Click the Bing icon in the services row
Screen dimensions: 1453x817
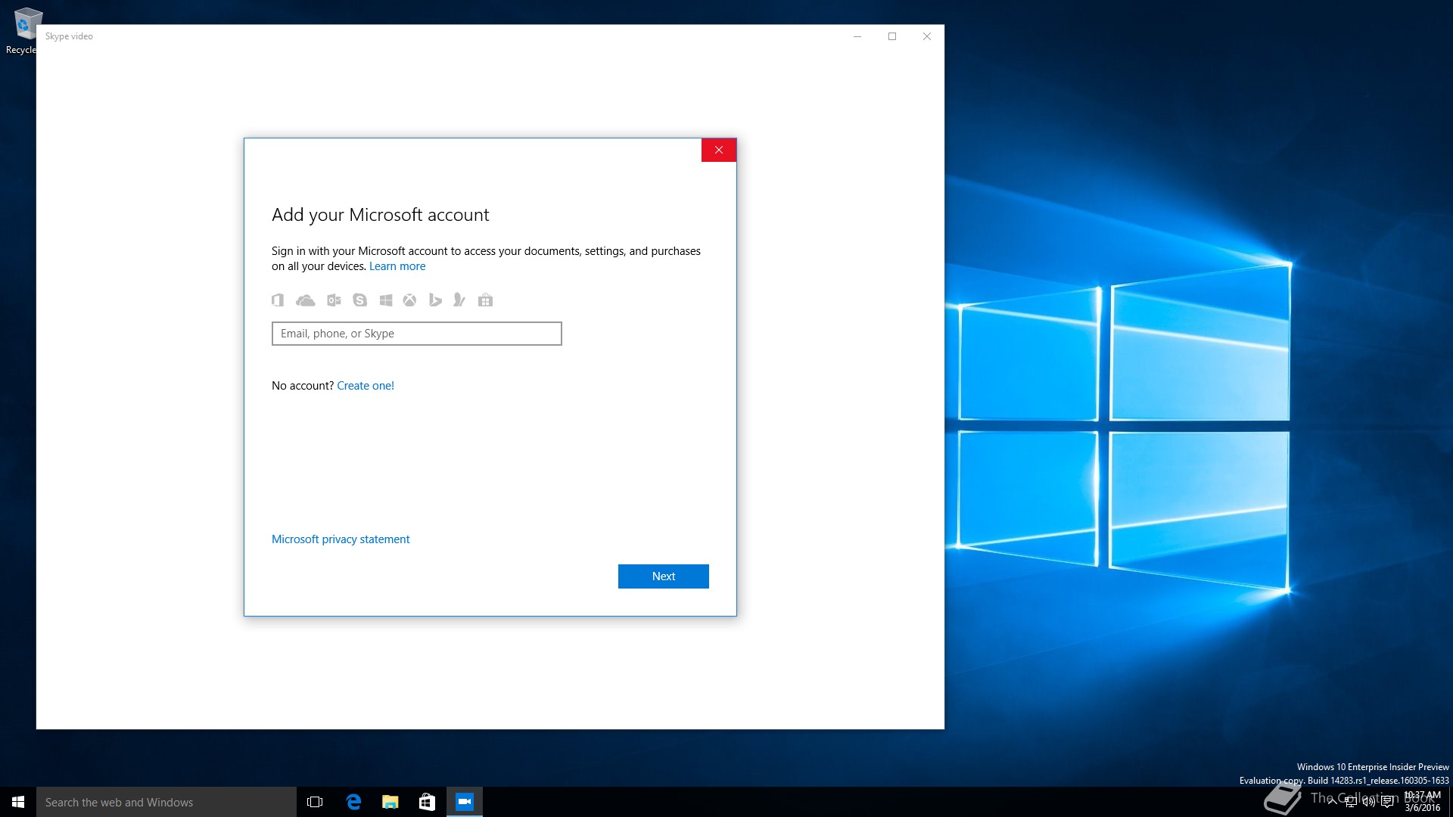pos(435,300)
